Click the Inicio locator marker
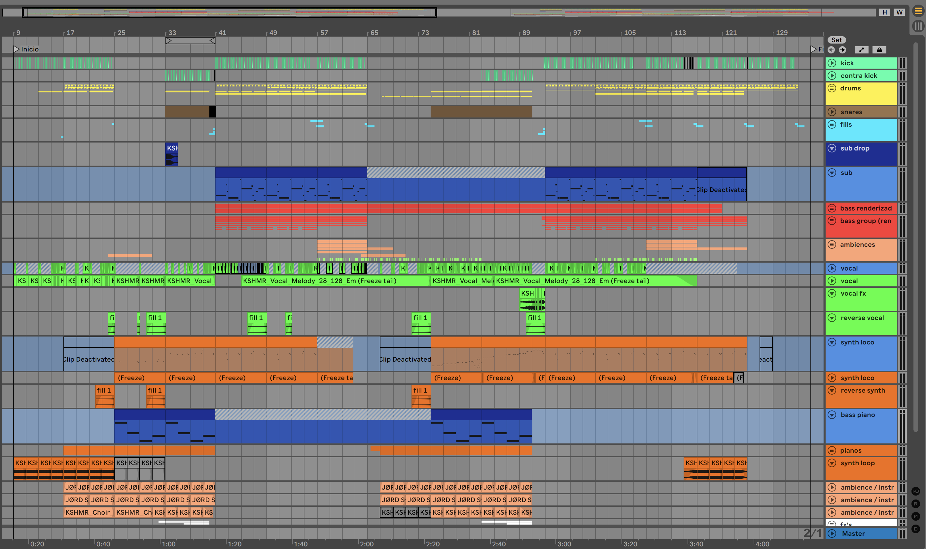Screen dimensions: 926x549 pyautogui.click(x=16, y=49)
